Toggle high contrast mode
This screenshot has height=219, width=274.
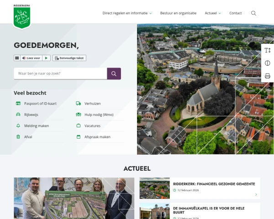pos(268,63)
